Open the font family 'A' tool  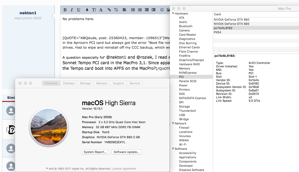[101, 10]
